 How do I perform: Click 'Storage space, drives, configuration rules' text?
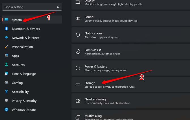[x=110, y=87]
